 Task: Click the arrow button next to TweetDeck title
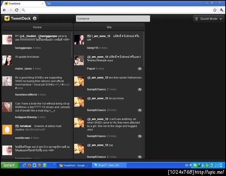(35, 18)
